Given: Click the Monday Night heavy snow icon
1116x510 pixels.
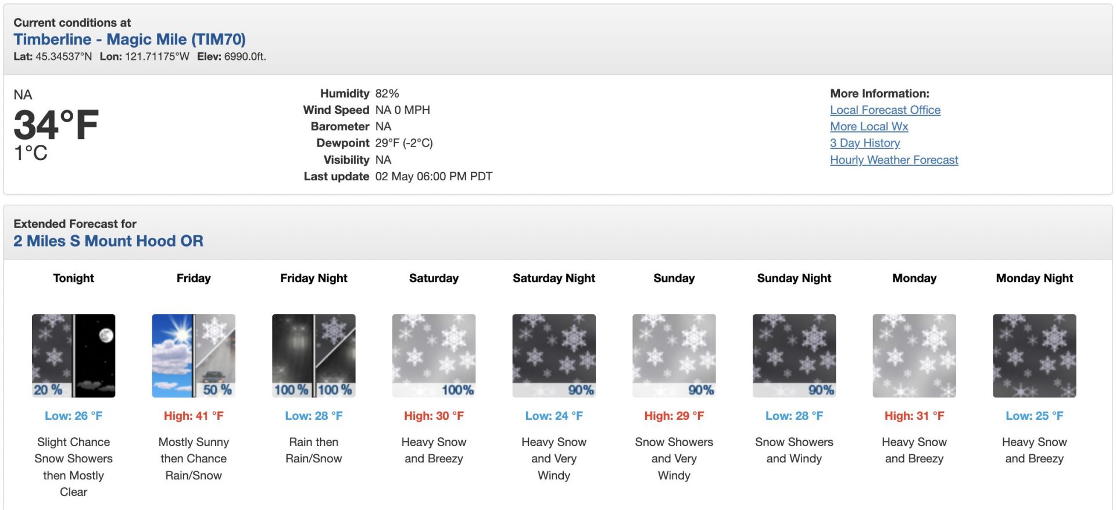Looking at the screenshot, I should [x=1035, y=355].
